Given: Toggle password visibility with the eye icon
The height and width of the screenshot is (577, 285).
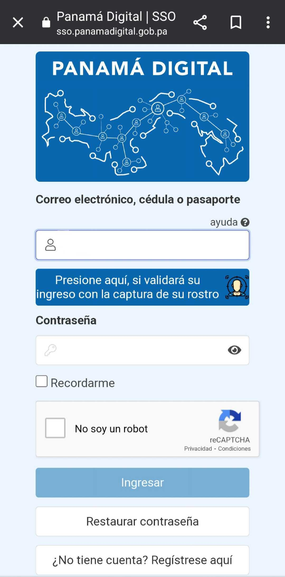Looking at the screenshot, I should [234, 350].
